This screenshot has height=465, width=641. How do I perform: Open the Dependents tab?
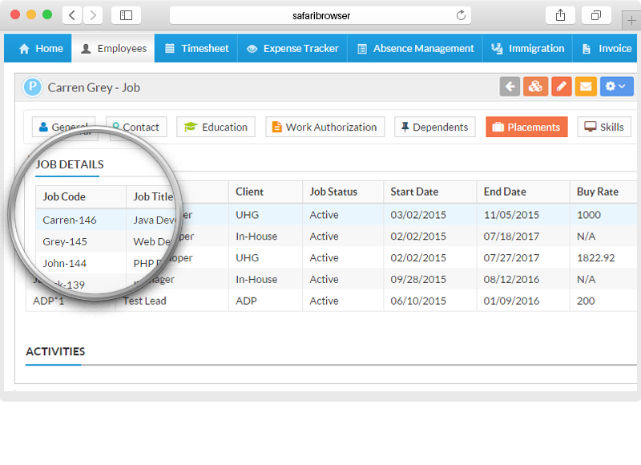pyautogui.click(x=434, y=127)
